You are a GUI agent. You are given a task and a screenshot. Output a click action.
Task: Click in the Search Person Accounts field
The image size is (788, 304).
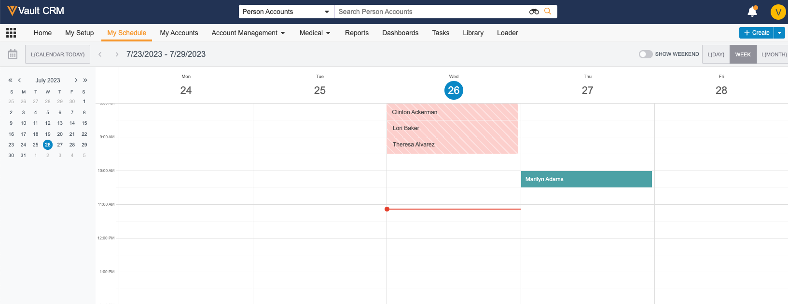(429, 12)
